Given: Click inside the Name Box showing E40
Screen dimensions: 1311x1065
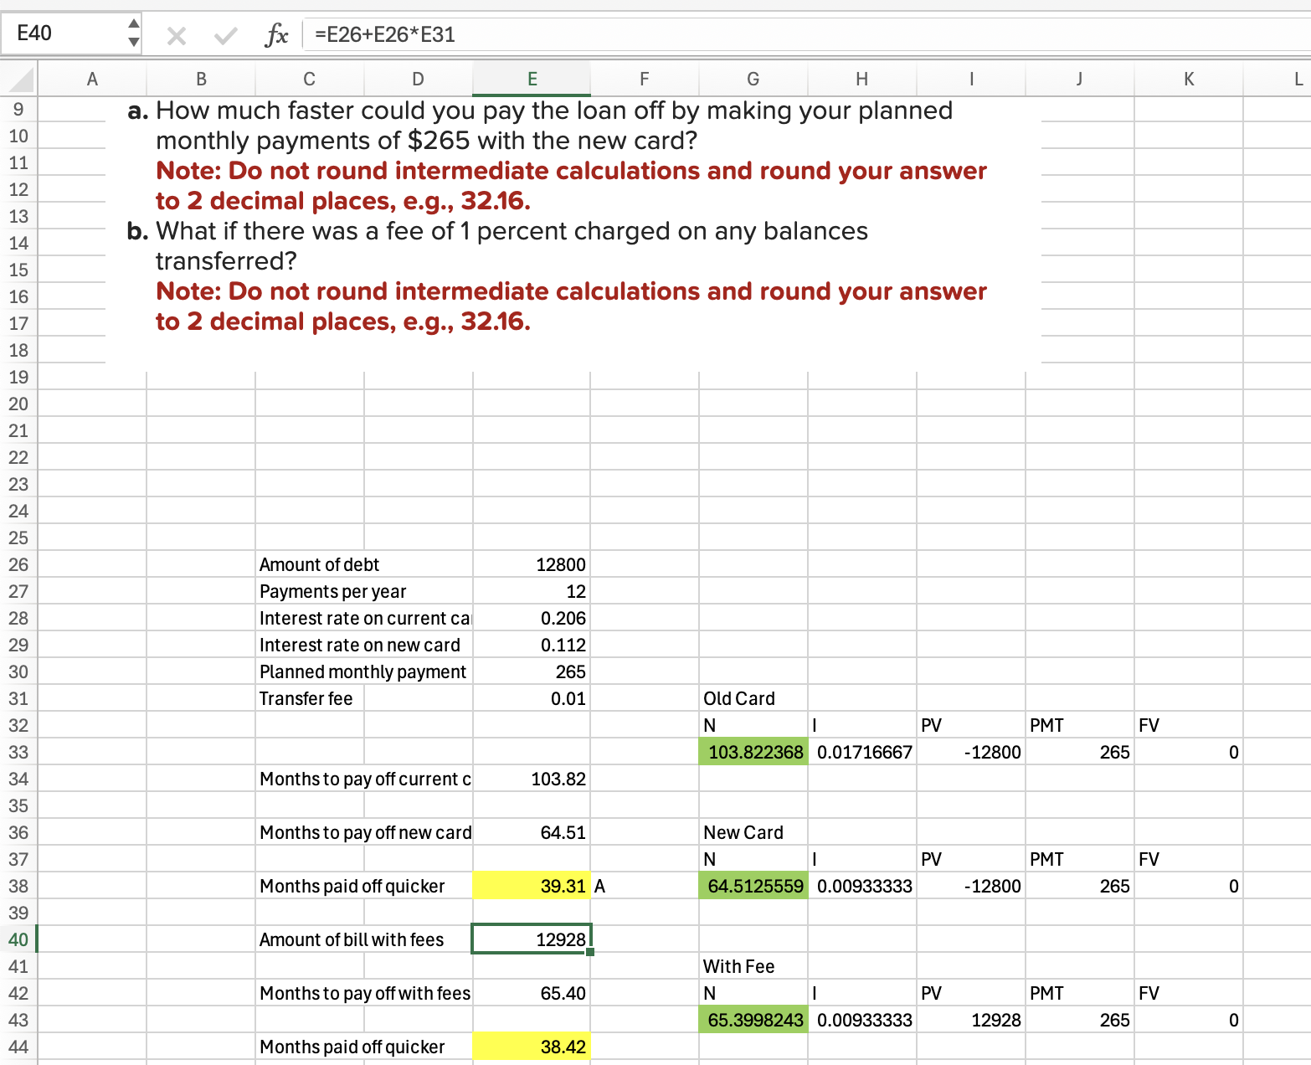Looking at the screenshot, I should pyautogui.click(x=67, y=33).
